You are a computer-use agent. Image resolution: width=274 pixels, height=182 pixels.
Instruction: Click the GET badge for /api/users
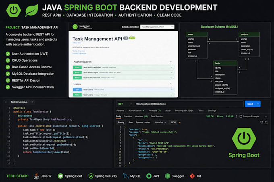tap(77, 90)
